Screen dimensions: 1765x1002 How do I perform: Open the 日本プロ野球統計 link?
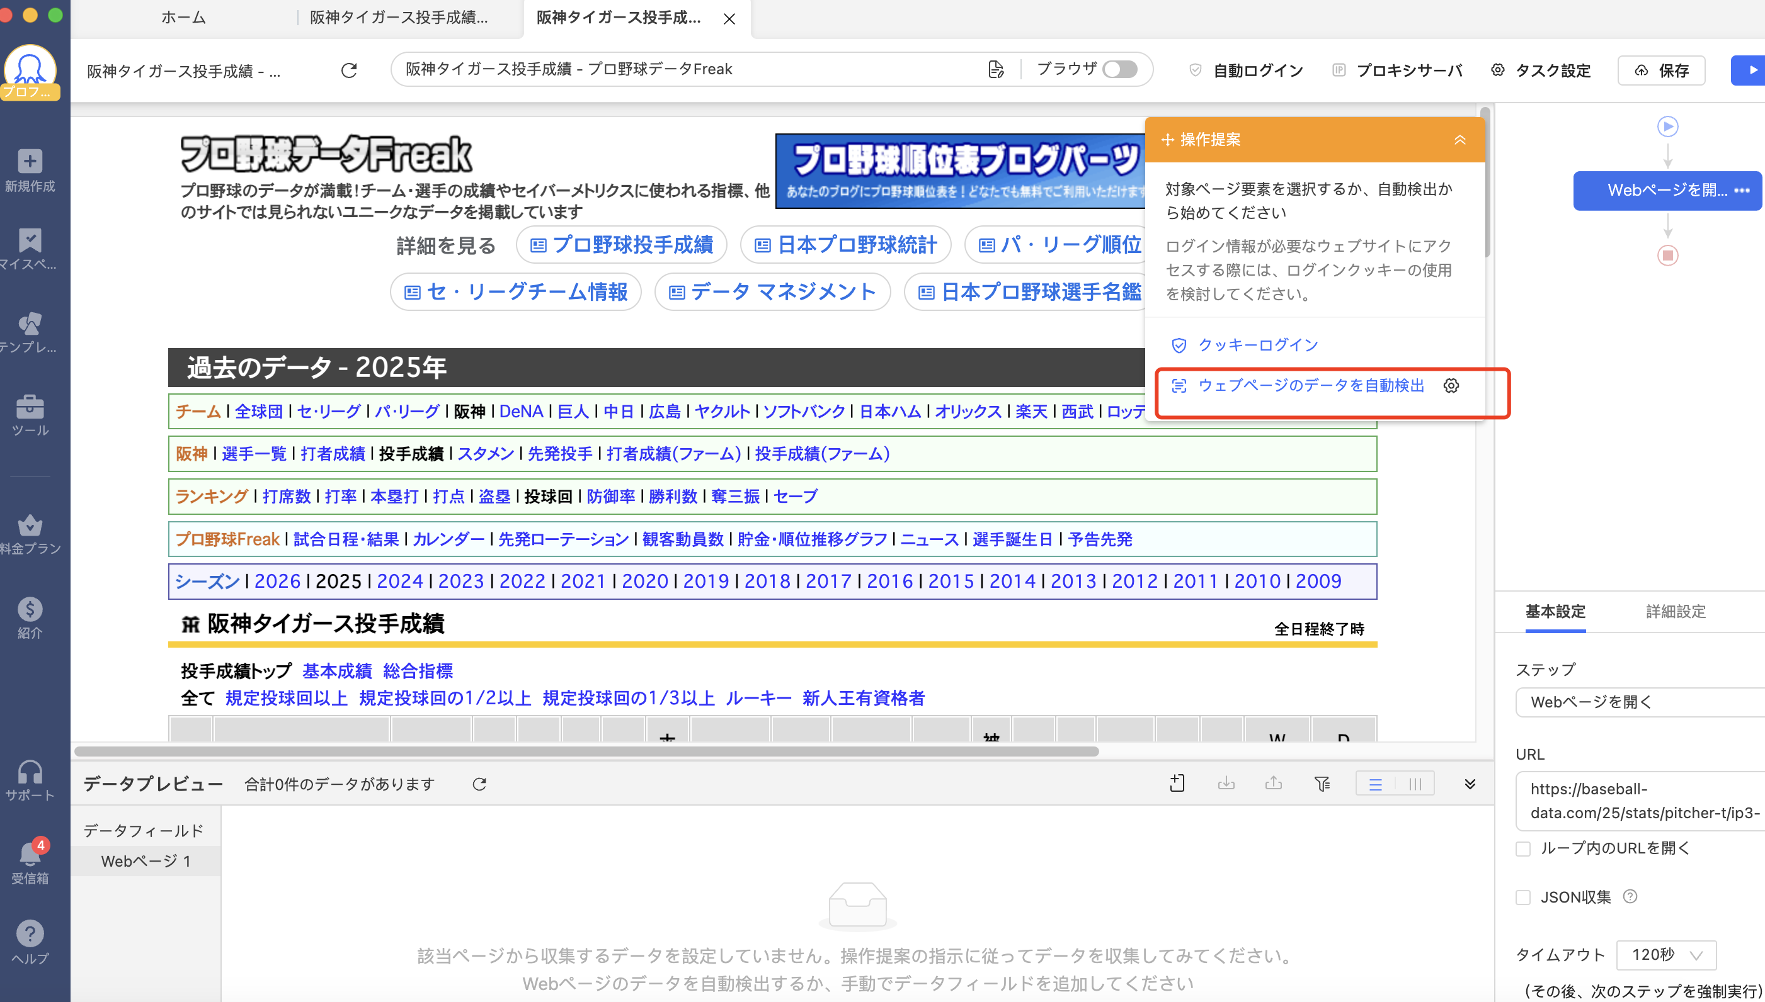click(846, 245)
